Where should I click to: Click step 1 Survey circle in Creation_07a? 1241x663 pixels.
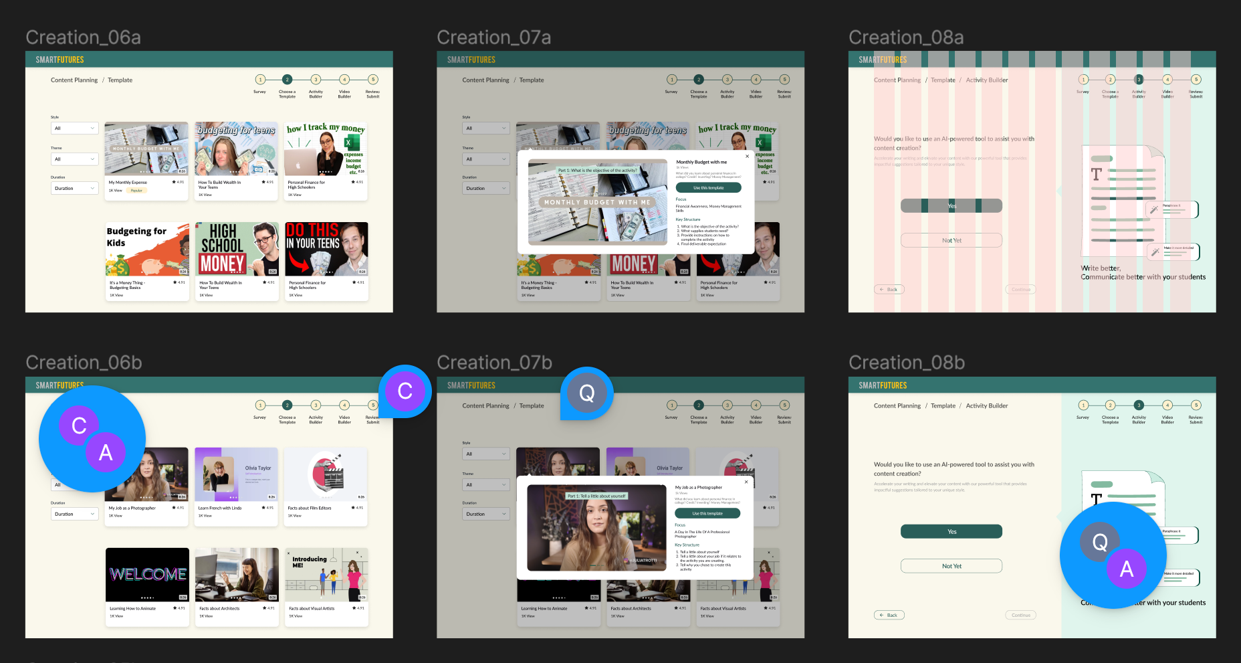(672, 80)
